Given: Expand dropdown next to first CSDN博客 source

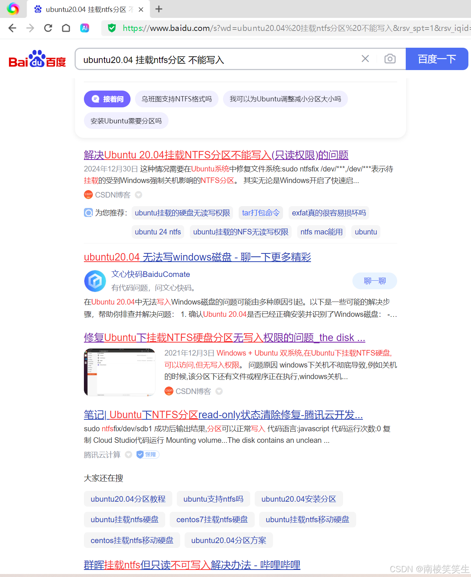Looking at the screenshot, I should (x=138, y=195).
